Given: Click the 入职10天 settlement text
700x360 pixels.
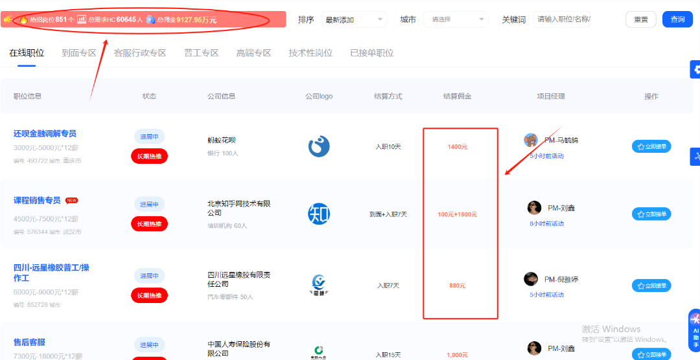Looking at the screenshot, I should click(x=388, y=147).
